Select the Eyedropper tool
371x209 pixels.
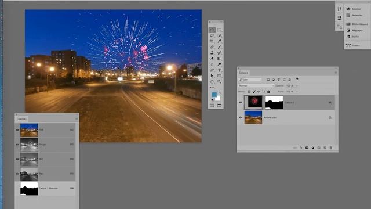point(220,41)
